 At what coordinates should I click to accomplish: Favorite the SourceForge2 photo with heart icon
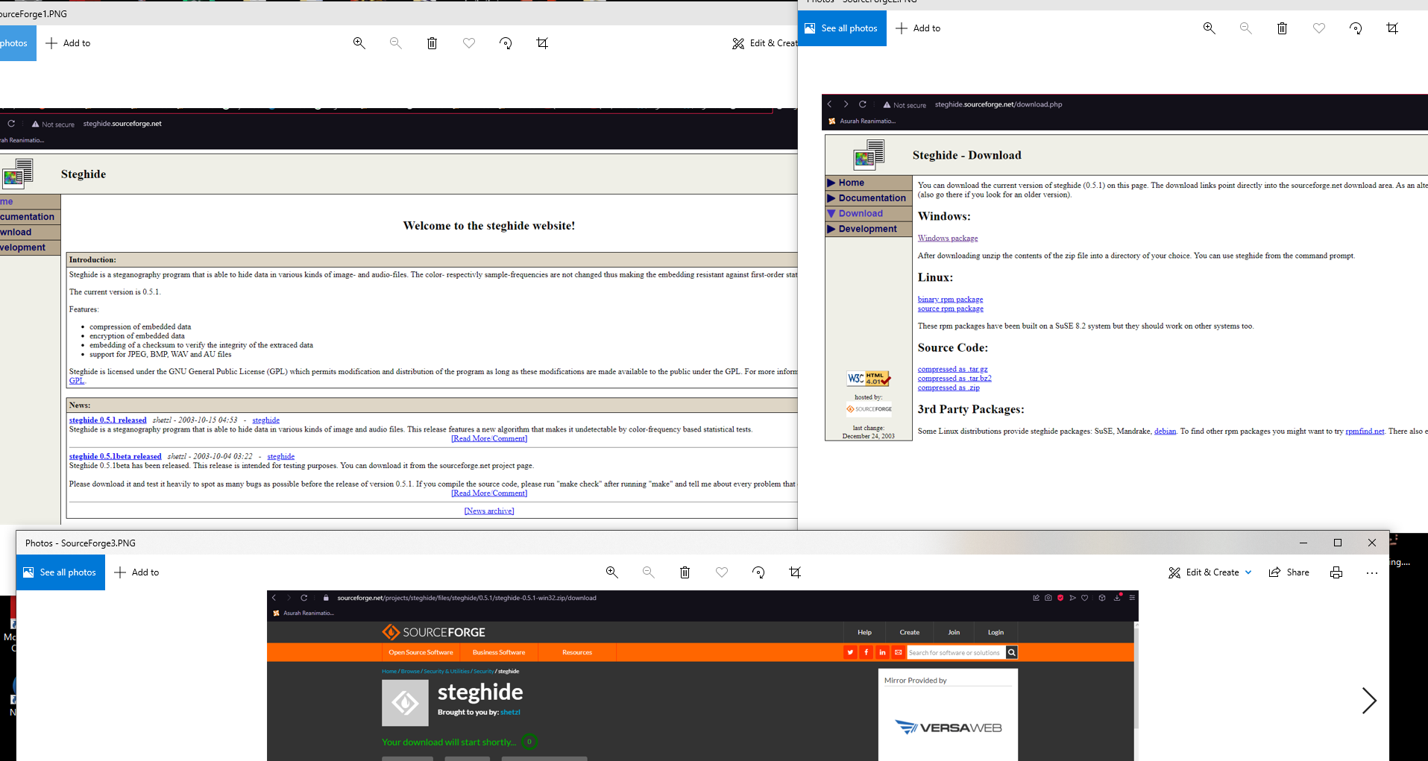1319,28
